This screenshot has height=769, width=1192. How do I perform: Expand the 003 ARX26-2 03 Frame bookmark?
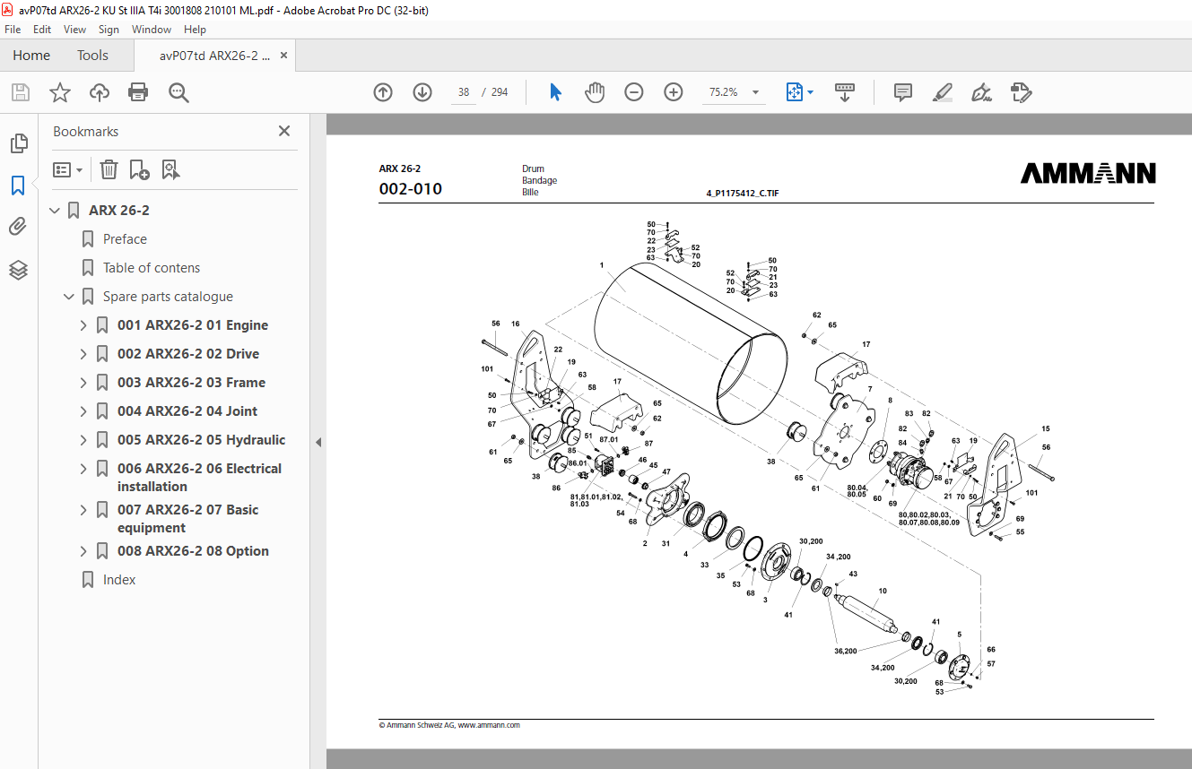83,383
